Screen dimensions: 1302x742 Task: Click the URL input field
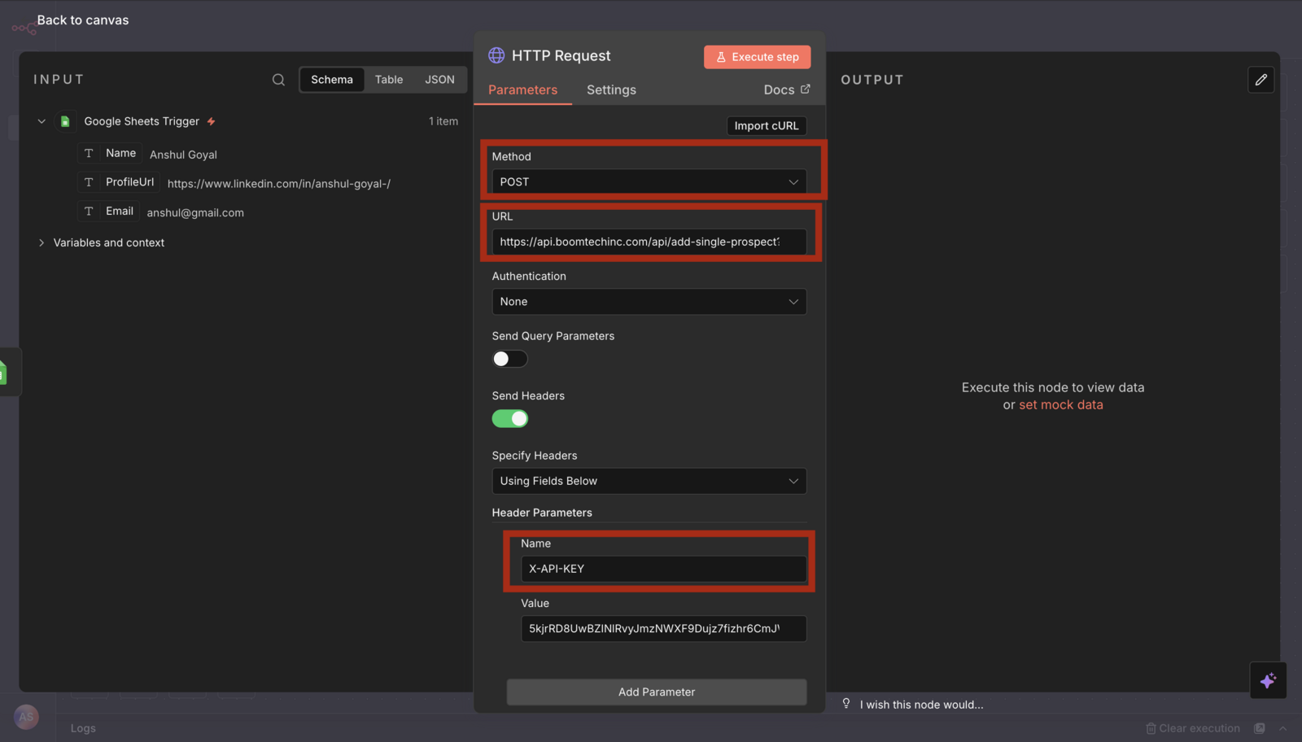(x=649, y=242)
